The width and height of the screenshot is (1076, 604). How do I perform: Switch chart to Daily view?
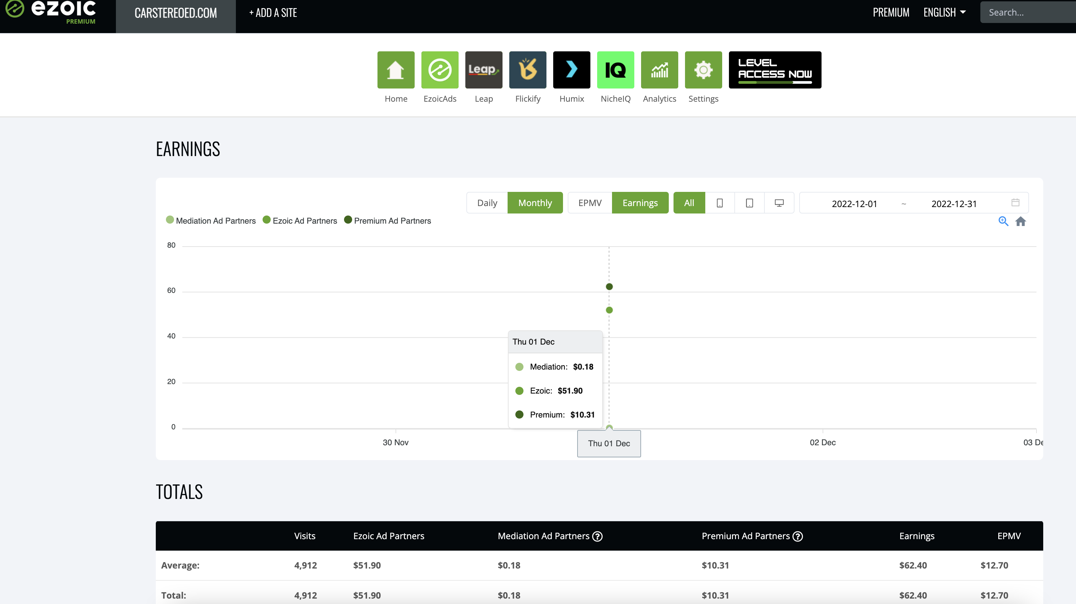click(x=487, y=203)
